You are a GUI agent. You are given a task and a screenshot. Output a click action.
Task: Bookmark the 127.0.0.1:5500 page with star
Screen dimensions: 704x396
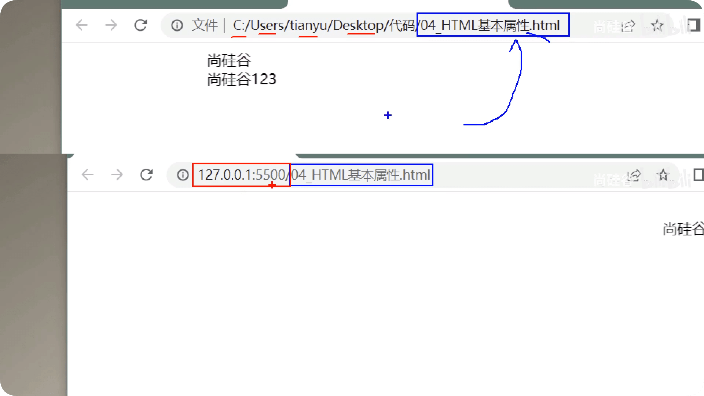coord(663,175)
